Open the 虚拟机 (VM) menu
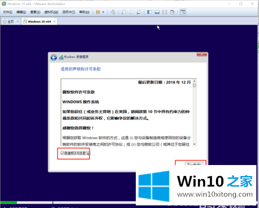The image size is (259, 208). pyautogui.click(x=51, y=12)
